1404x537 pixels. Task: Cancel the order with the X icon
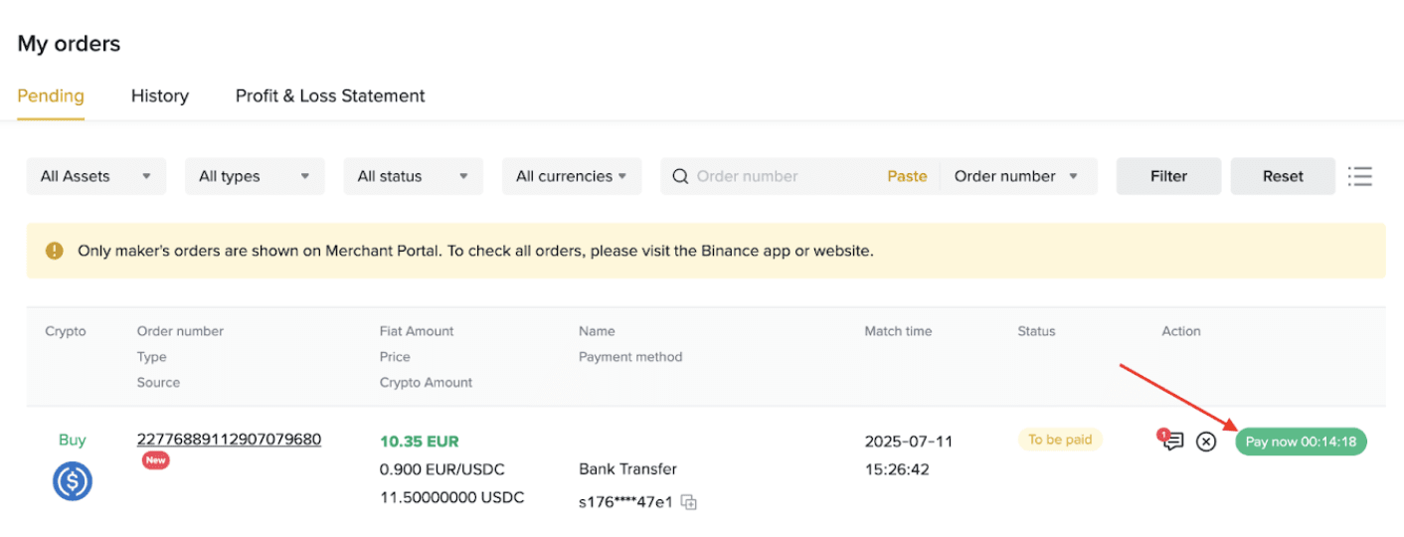pos(1206,442)
